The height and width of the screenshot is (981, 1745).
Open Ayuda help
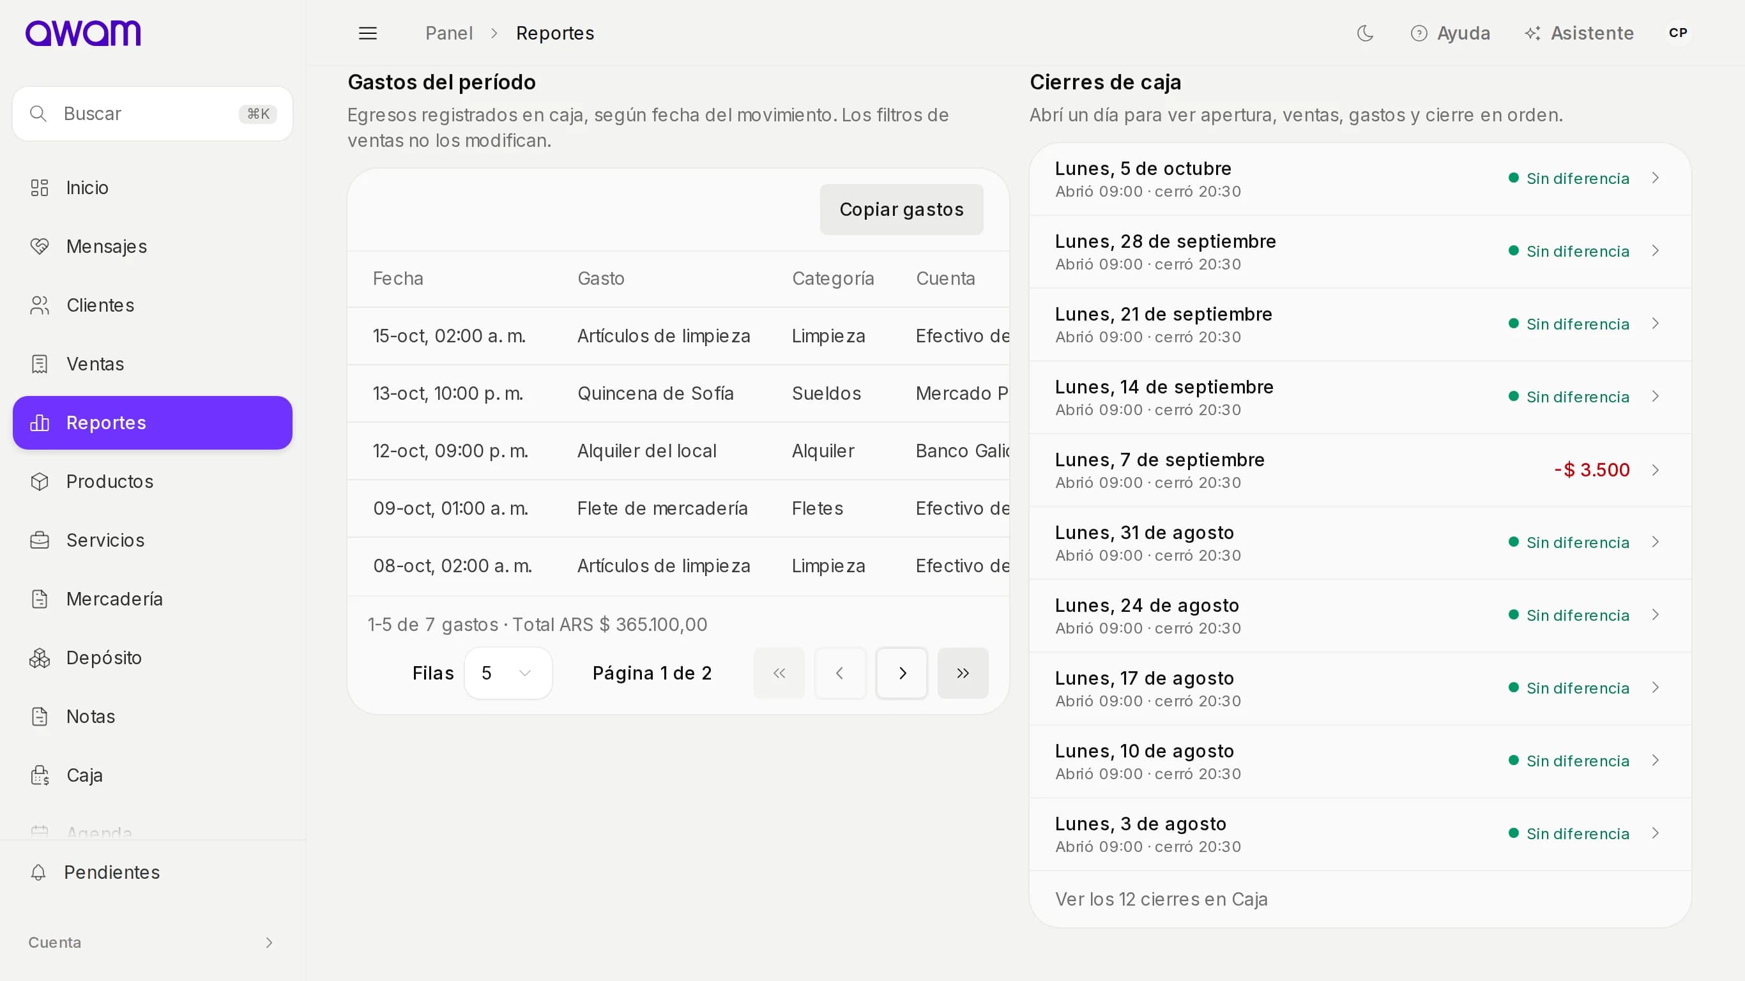point(1450,33)
